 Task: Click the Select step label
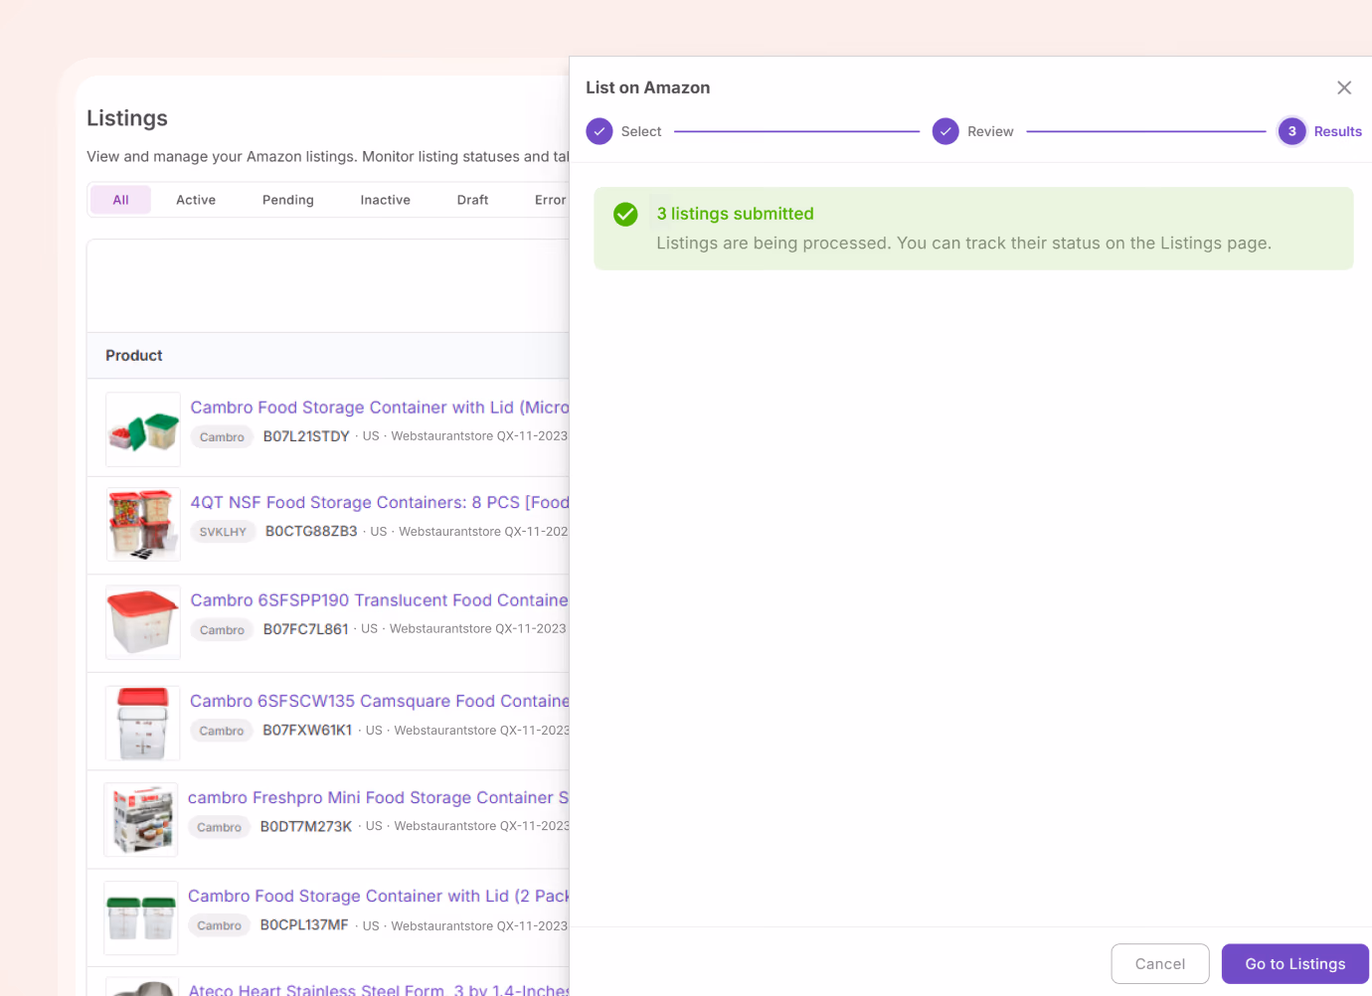coord(641,131)
